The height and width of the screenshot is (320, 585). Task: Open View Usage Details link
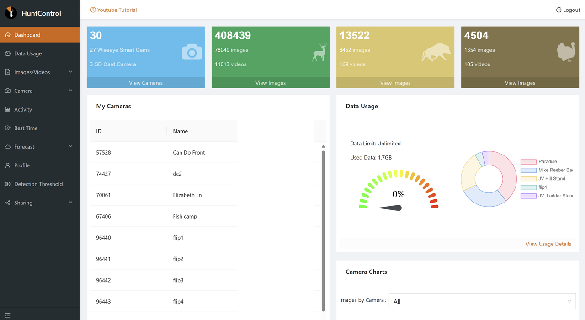pos(548,244)
